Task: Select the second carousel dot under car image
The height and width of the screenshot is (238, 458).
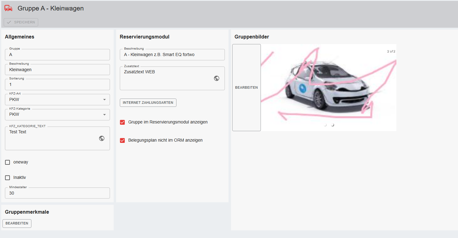Action: point(332,125)
